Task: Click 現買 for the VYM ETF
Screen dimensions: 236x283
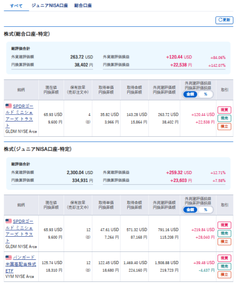Action: (224, 258)
